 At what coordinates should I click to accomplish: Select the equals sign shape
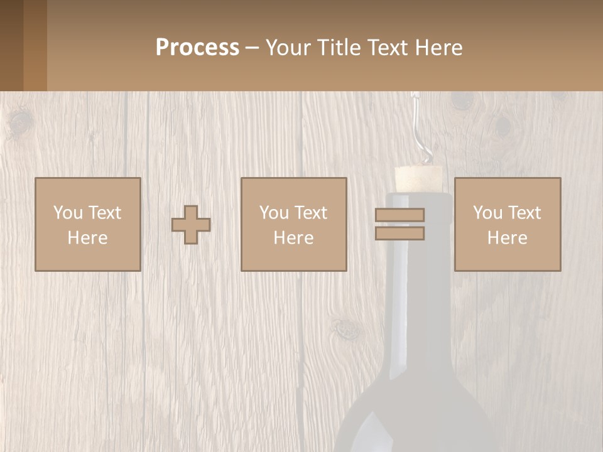(399, 224)
